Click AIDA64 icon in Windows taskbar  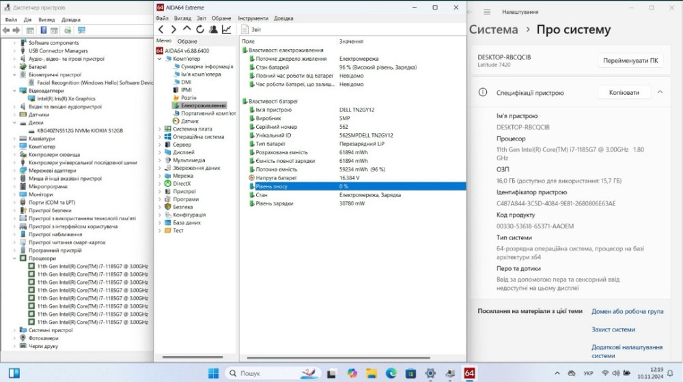[469, 373]
